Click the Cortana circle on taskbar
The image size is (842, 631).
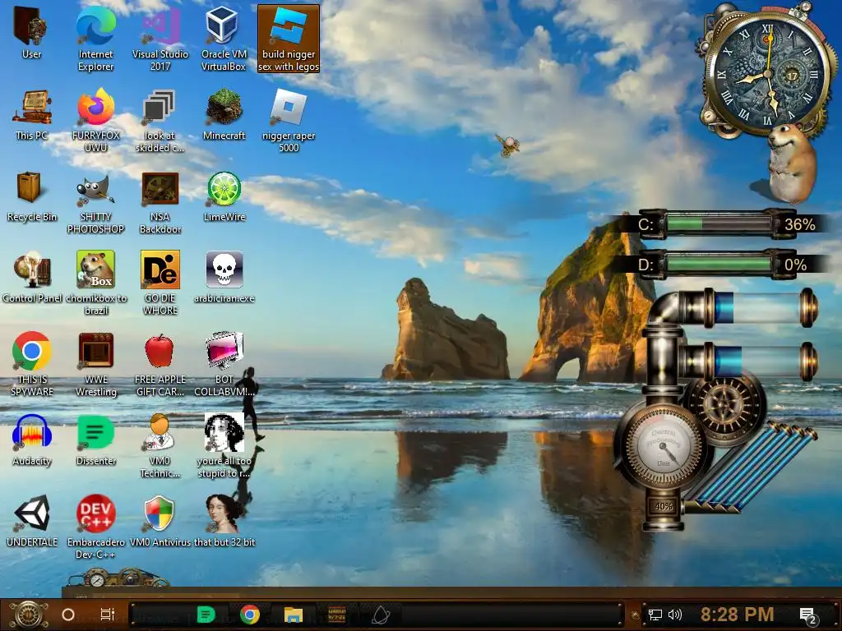(68, 615)
